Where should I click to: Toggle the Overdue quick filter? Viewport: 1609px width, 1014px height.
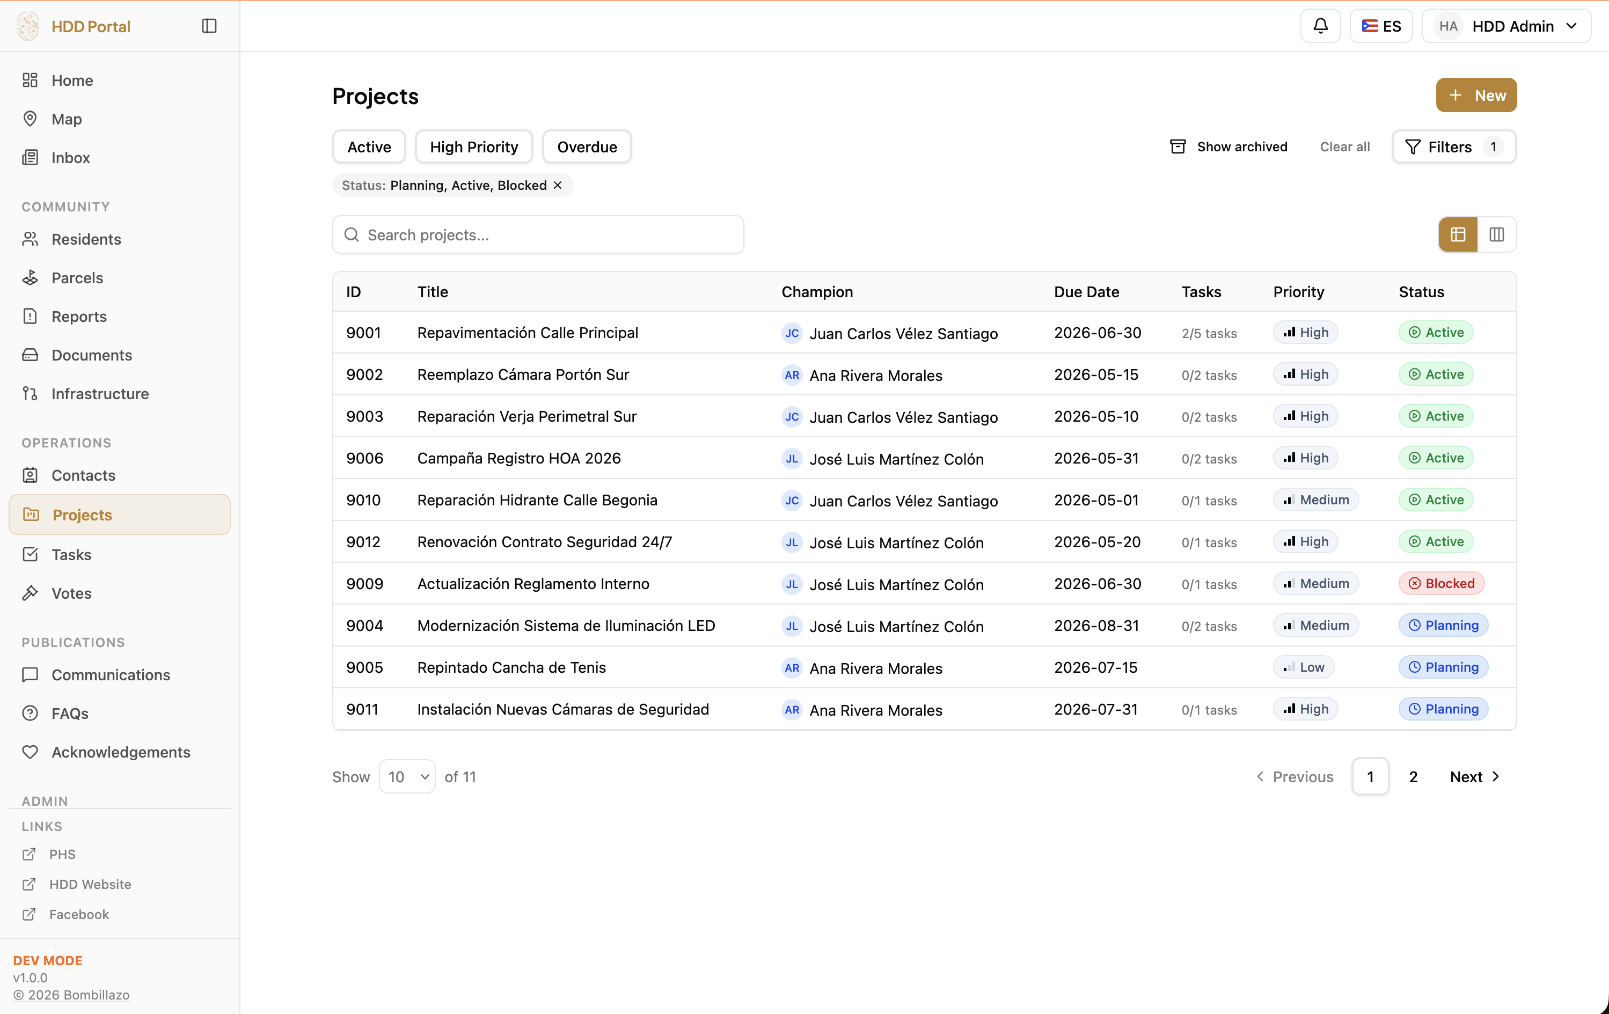(587, 147)
